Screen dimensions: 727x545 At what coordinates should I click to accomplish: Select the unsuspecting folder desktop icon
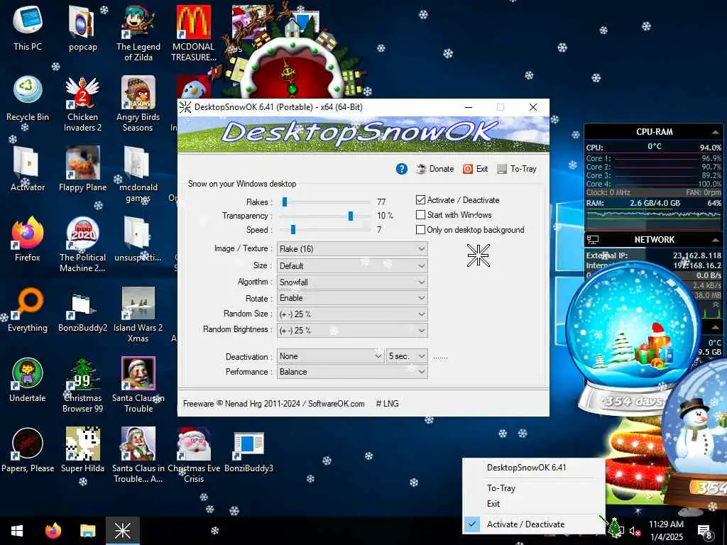(x=138, y=239)
